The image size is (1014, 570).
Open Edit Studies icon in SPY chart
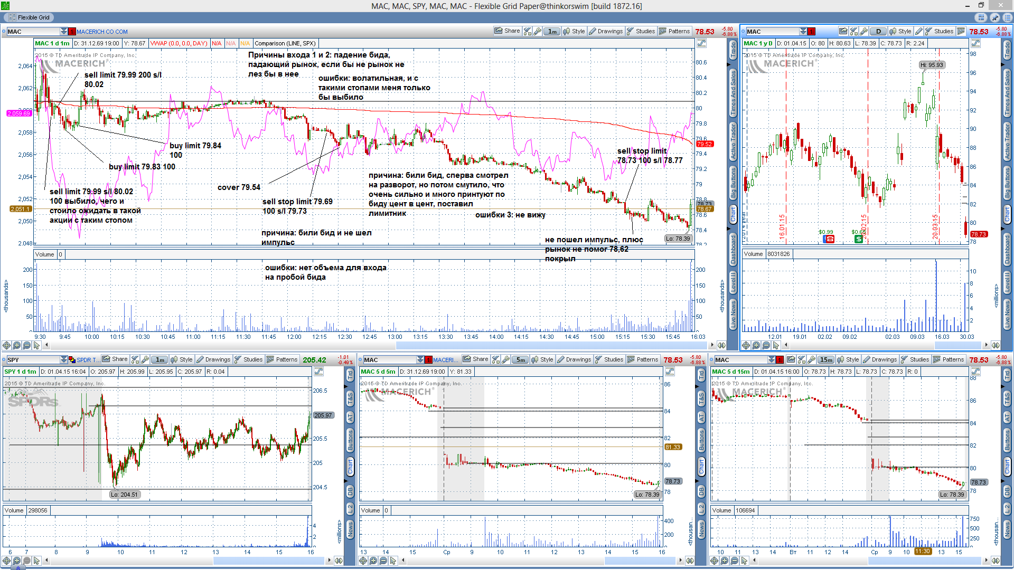pyautogui.click(x=135, y=359)
